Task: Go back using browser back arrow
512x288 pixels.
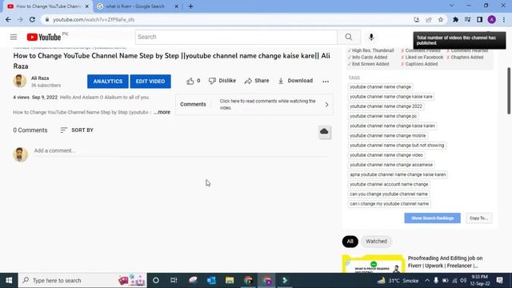Action: (x=8, y=19)
